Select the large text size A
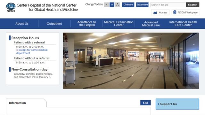Viewport: 205px width, 115px height. pyautogui.click(x=118, y=5)
